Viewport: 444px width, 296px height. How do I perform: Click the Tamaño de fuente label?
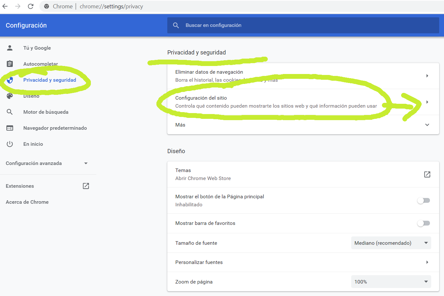coord(196,243)
